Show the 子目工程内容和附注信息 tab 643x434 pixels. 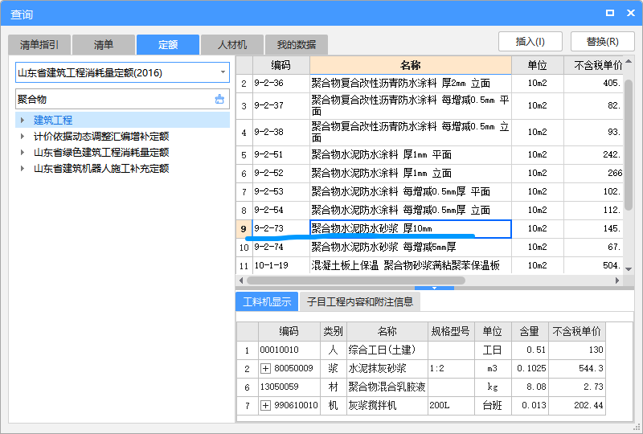[x=359, y=302]
